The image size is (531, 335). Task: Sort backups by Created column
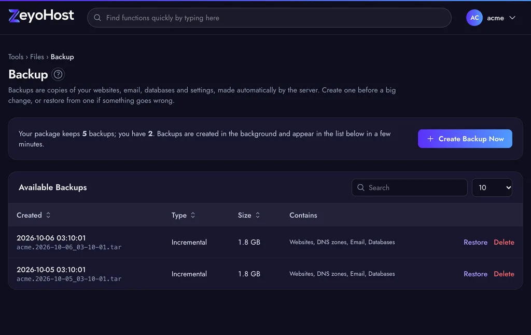tap(34, 216)
